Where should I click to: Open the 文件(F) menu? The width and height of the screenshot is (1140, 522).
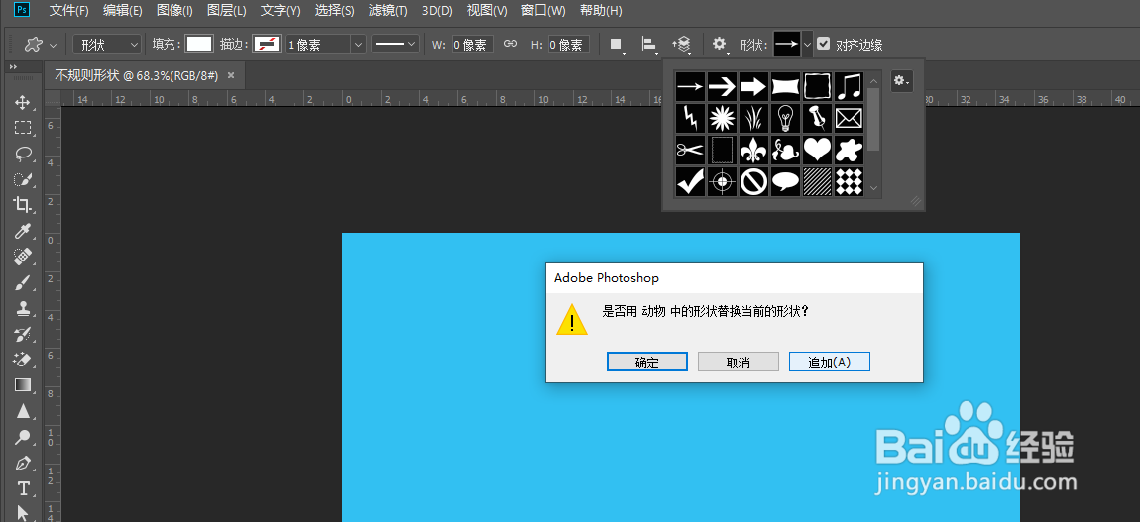(x=69, y=11)
